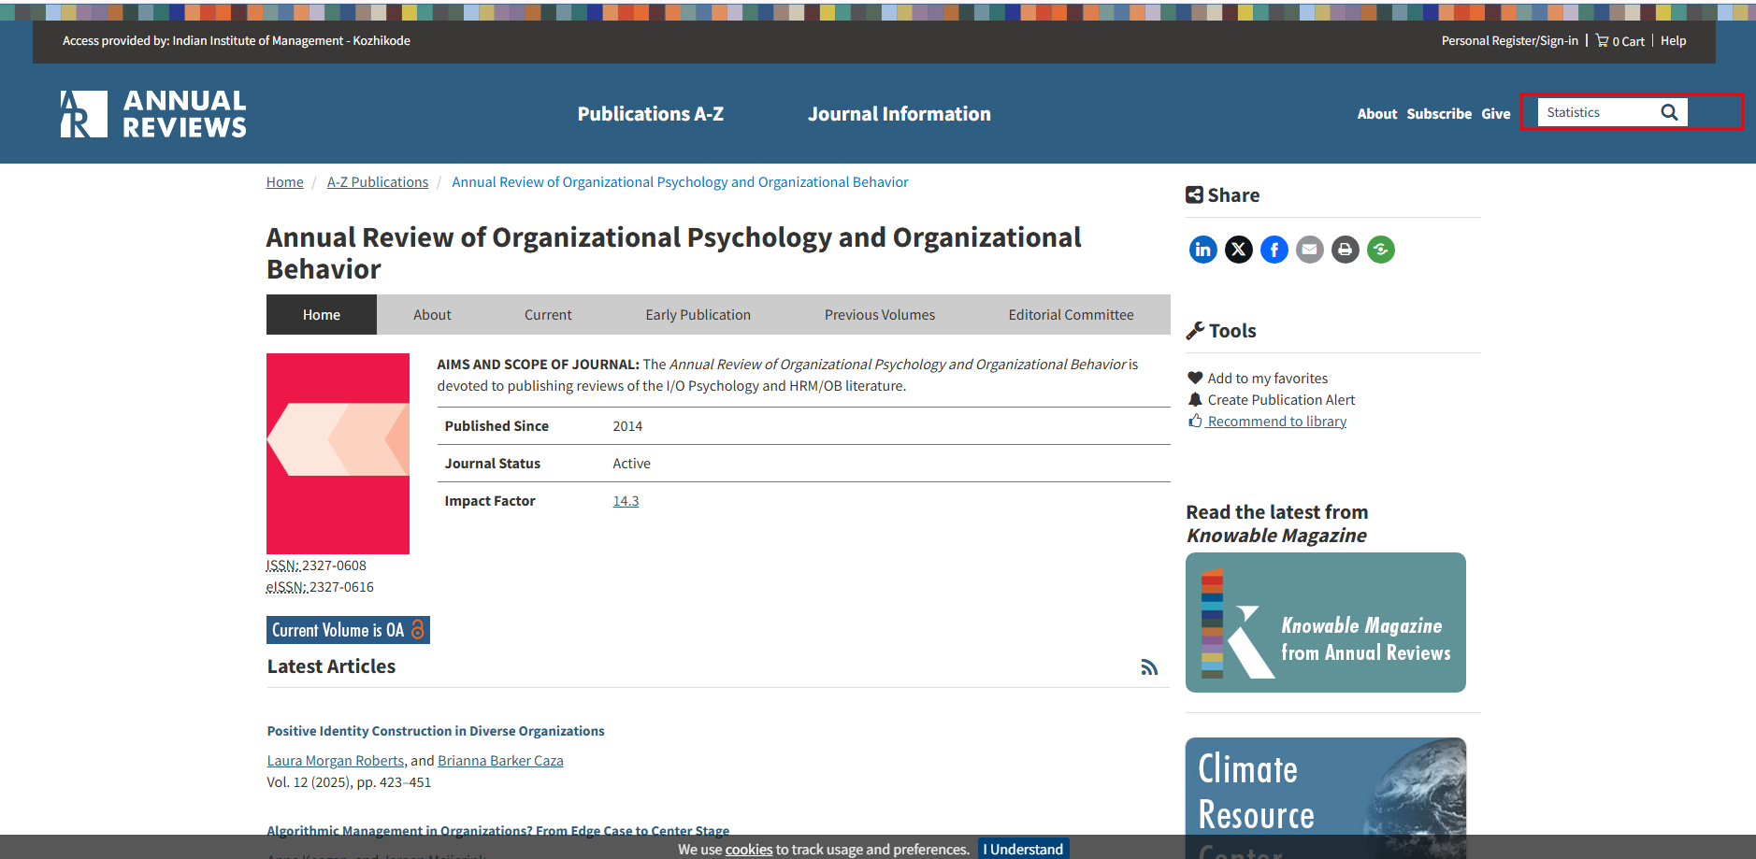Image resolution: width=1756 pixels, height=859 pixels.
Task: Switch to the Previous Volumes tab
Action: click(879, 315)
